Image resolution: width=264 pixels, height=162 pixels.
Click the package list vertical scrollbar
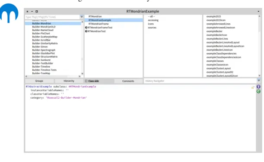tap(82, 48)
